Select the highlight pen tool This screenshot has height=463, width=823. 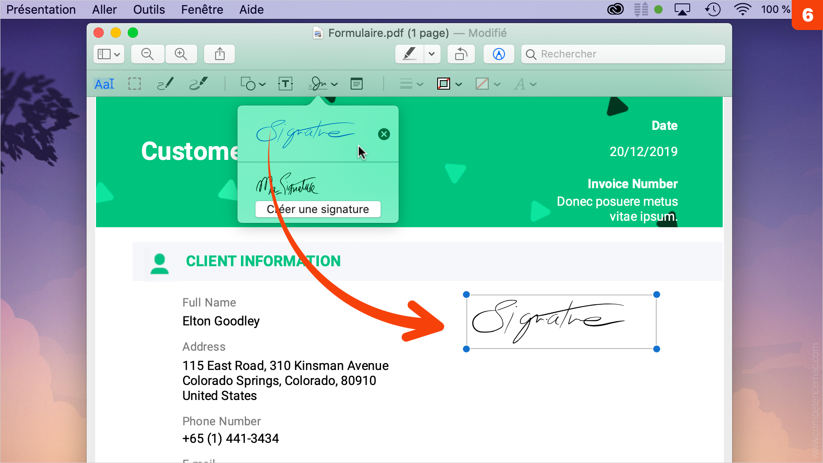409,54
